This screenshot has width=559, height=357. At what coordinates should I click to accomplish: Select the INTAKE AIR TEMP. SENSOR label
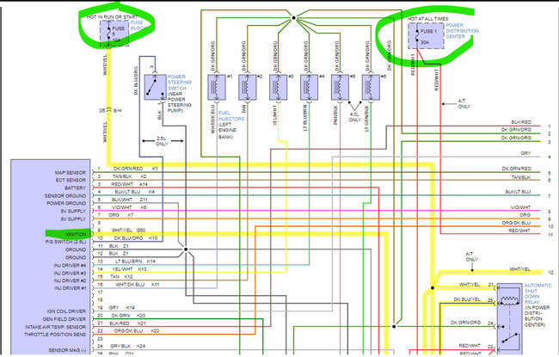(x=55, y=327)
